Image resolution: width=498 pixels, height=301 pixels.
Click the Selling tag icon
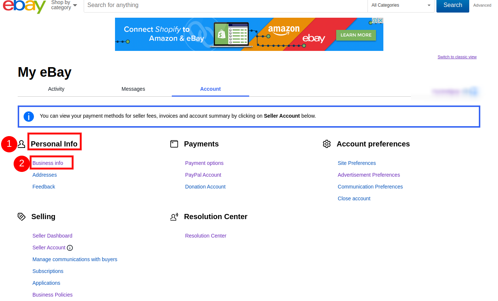pos(21,217)
